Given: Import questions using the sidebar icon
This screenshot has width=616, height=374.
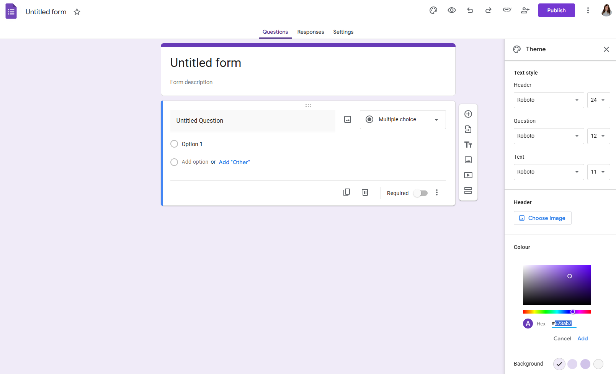Looking at the screenshot, I should tap(468, 129).
